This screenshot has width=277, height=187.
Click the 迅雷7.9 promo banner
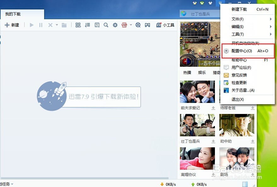(x=89, y=96)
